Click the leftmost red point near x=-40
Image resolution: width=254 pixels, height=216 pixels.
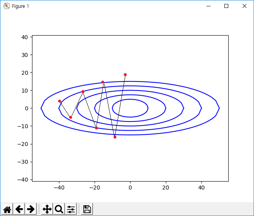pos(60,101)
